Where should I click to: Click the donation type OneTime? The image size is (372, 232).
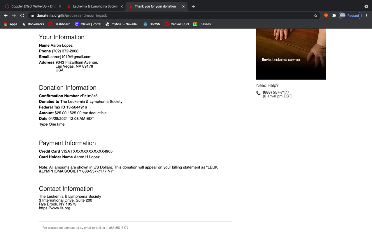pos(57,124)
